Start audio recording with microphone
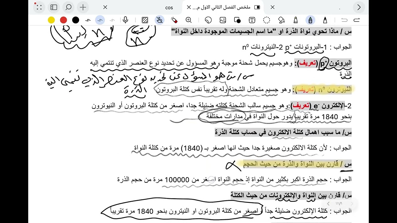The height and width of the screenshot is (223, 397). click(x=125, y=20)
